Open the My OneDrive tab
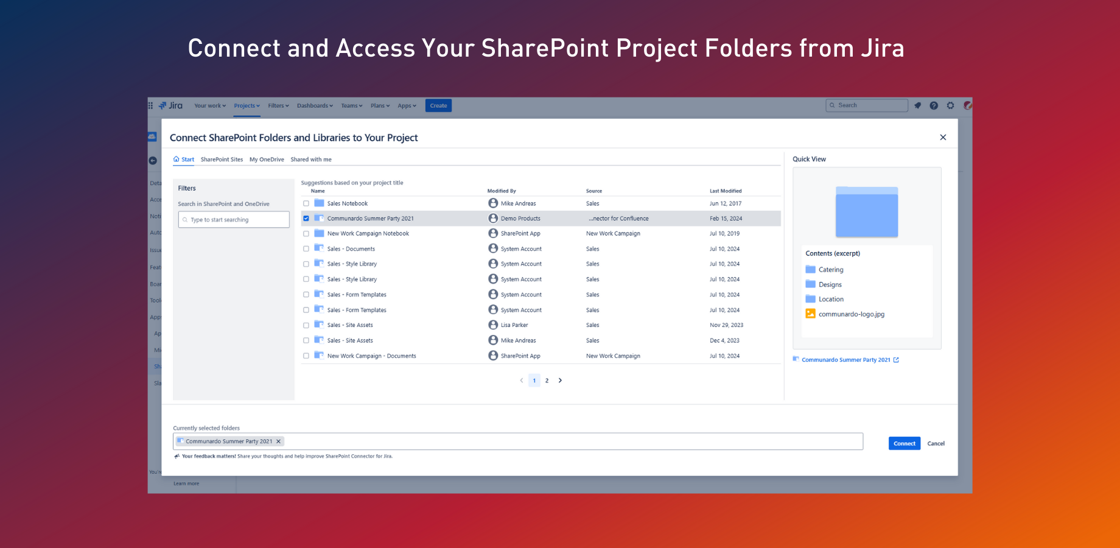1120x548 pixels. [x=267, y=159]
